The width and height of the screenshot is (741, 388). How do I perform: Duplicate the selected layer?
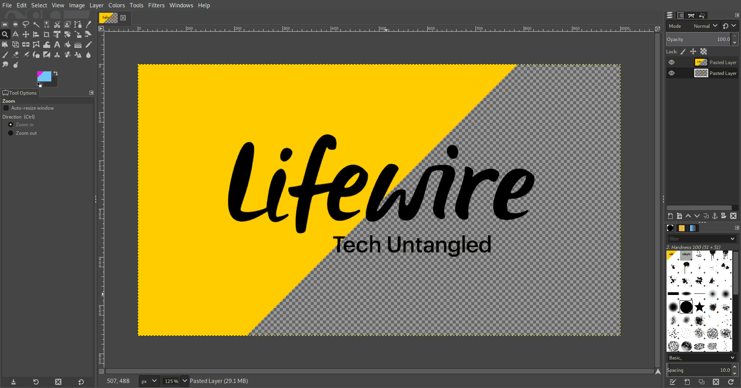coord(706,216)
